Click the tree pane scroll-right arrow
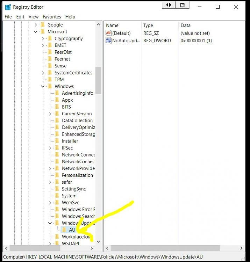The height and width of the screenshot is (262, 250). tap(92, 248)
